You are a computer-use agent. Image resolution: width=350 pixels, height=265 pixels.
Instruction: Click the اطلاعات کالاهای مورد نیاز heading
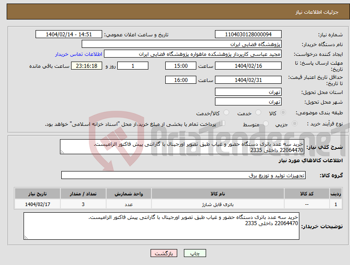310,160
